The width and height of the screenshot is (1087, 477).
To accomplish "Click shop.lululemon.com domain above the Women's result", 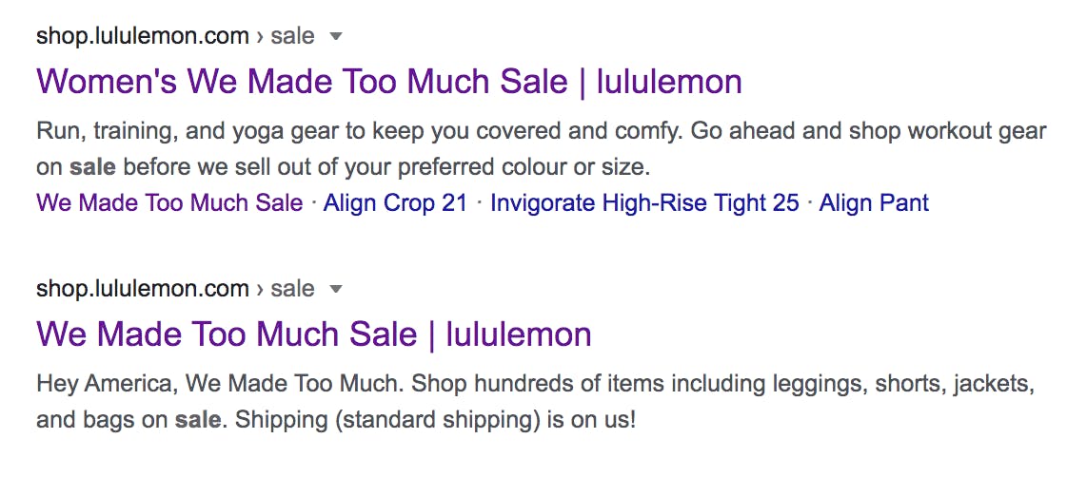I will pos(142,36).
